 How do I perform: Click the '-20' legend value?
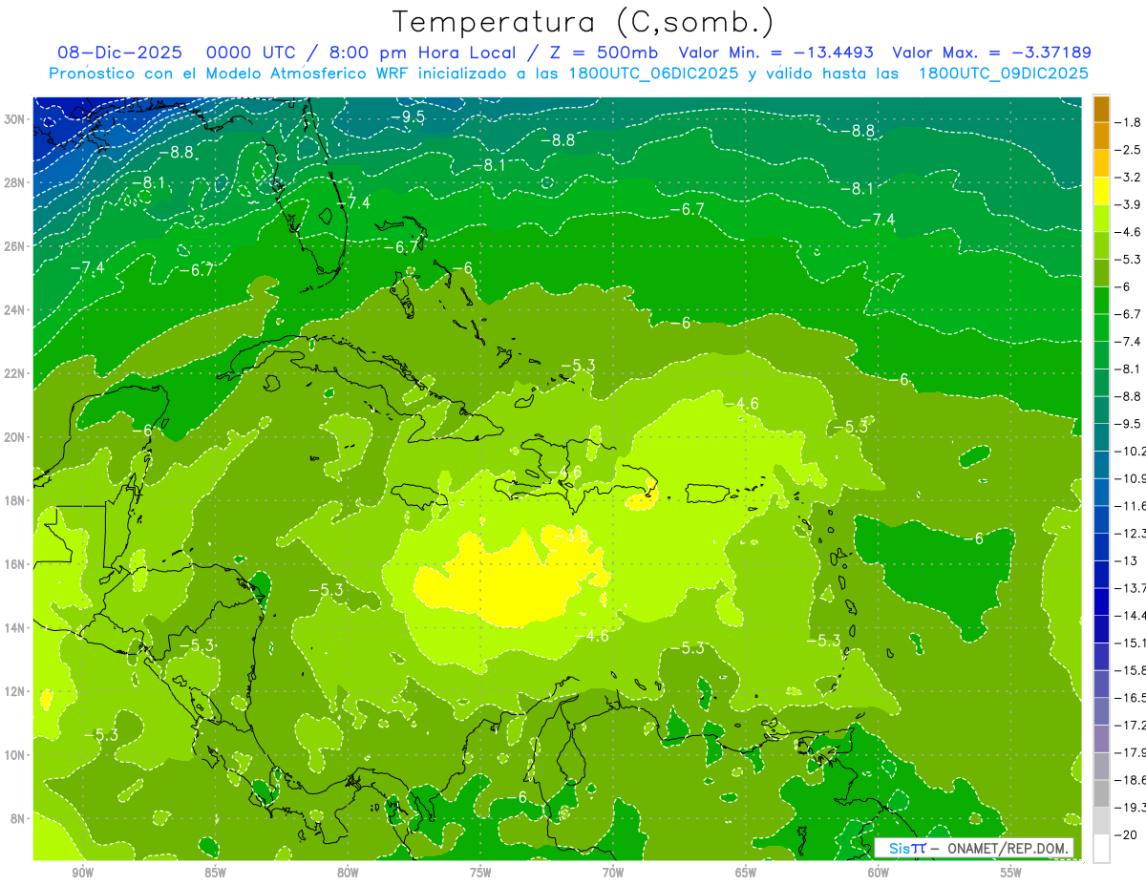[1128, 835]
